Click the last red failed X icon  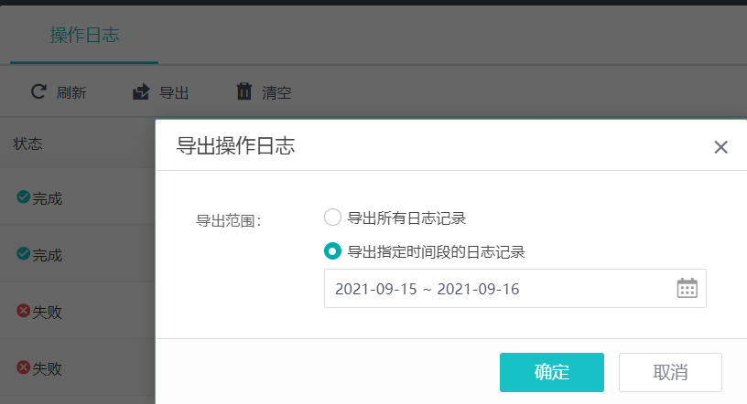point(24,367)
